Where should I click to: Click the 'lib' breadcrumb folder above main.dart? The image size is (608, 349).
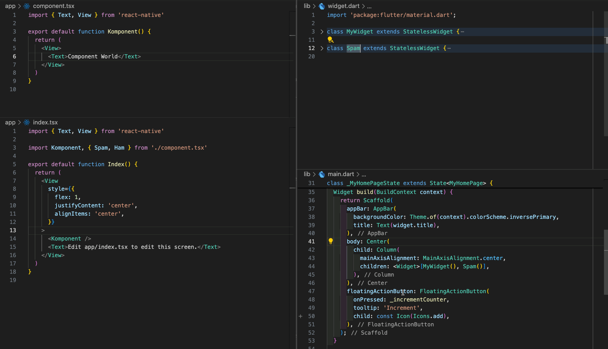(x=307, y=174)
